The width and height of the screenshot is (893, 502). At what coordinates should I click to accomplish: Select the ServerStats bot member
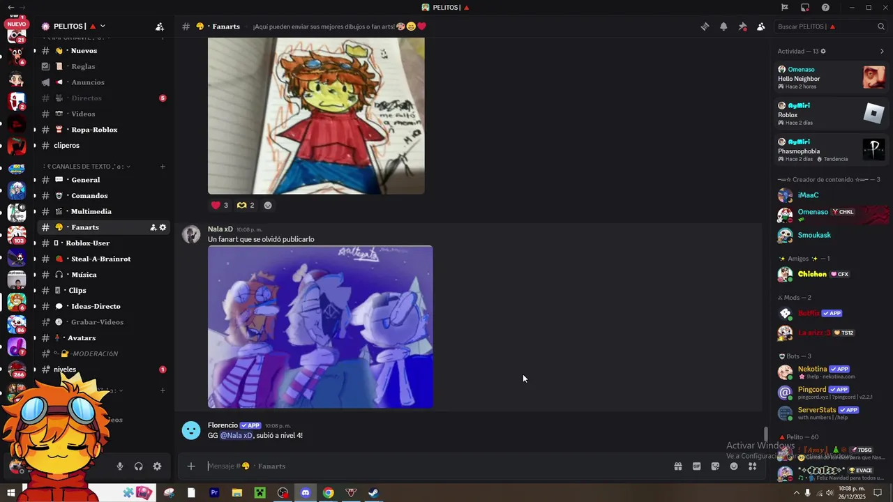[832, 413]
